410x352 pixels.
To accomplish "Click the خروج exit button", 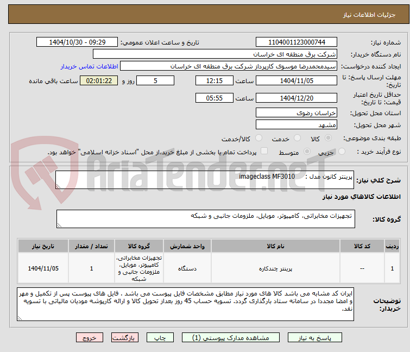I will click(90, 338).
